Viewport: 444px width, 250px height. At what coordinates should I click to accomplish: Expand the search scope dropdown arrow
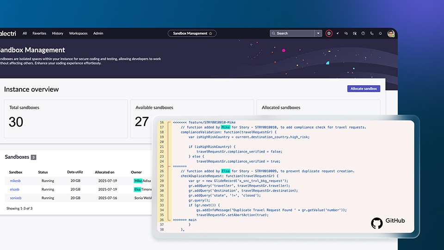[318, 33]
